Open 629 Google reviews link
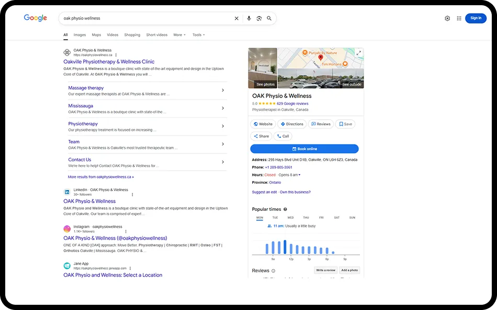 point(292,103)
